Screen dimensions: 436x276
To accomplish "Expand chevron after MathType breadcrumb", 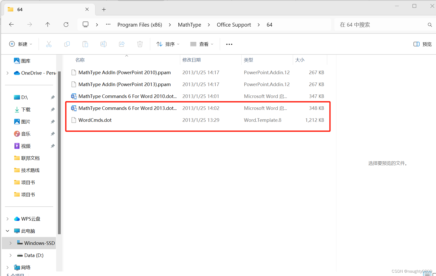I will click(209, 25).
